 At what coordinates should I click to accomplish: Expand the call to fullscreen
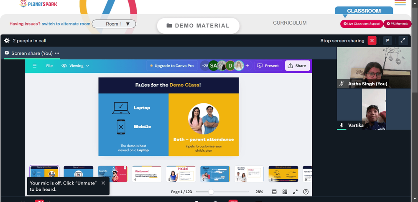click(x=403, y=41)
